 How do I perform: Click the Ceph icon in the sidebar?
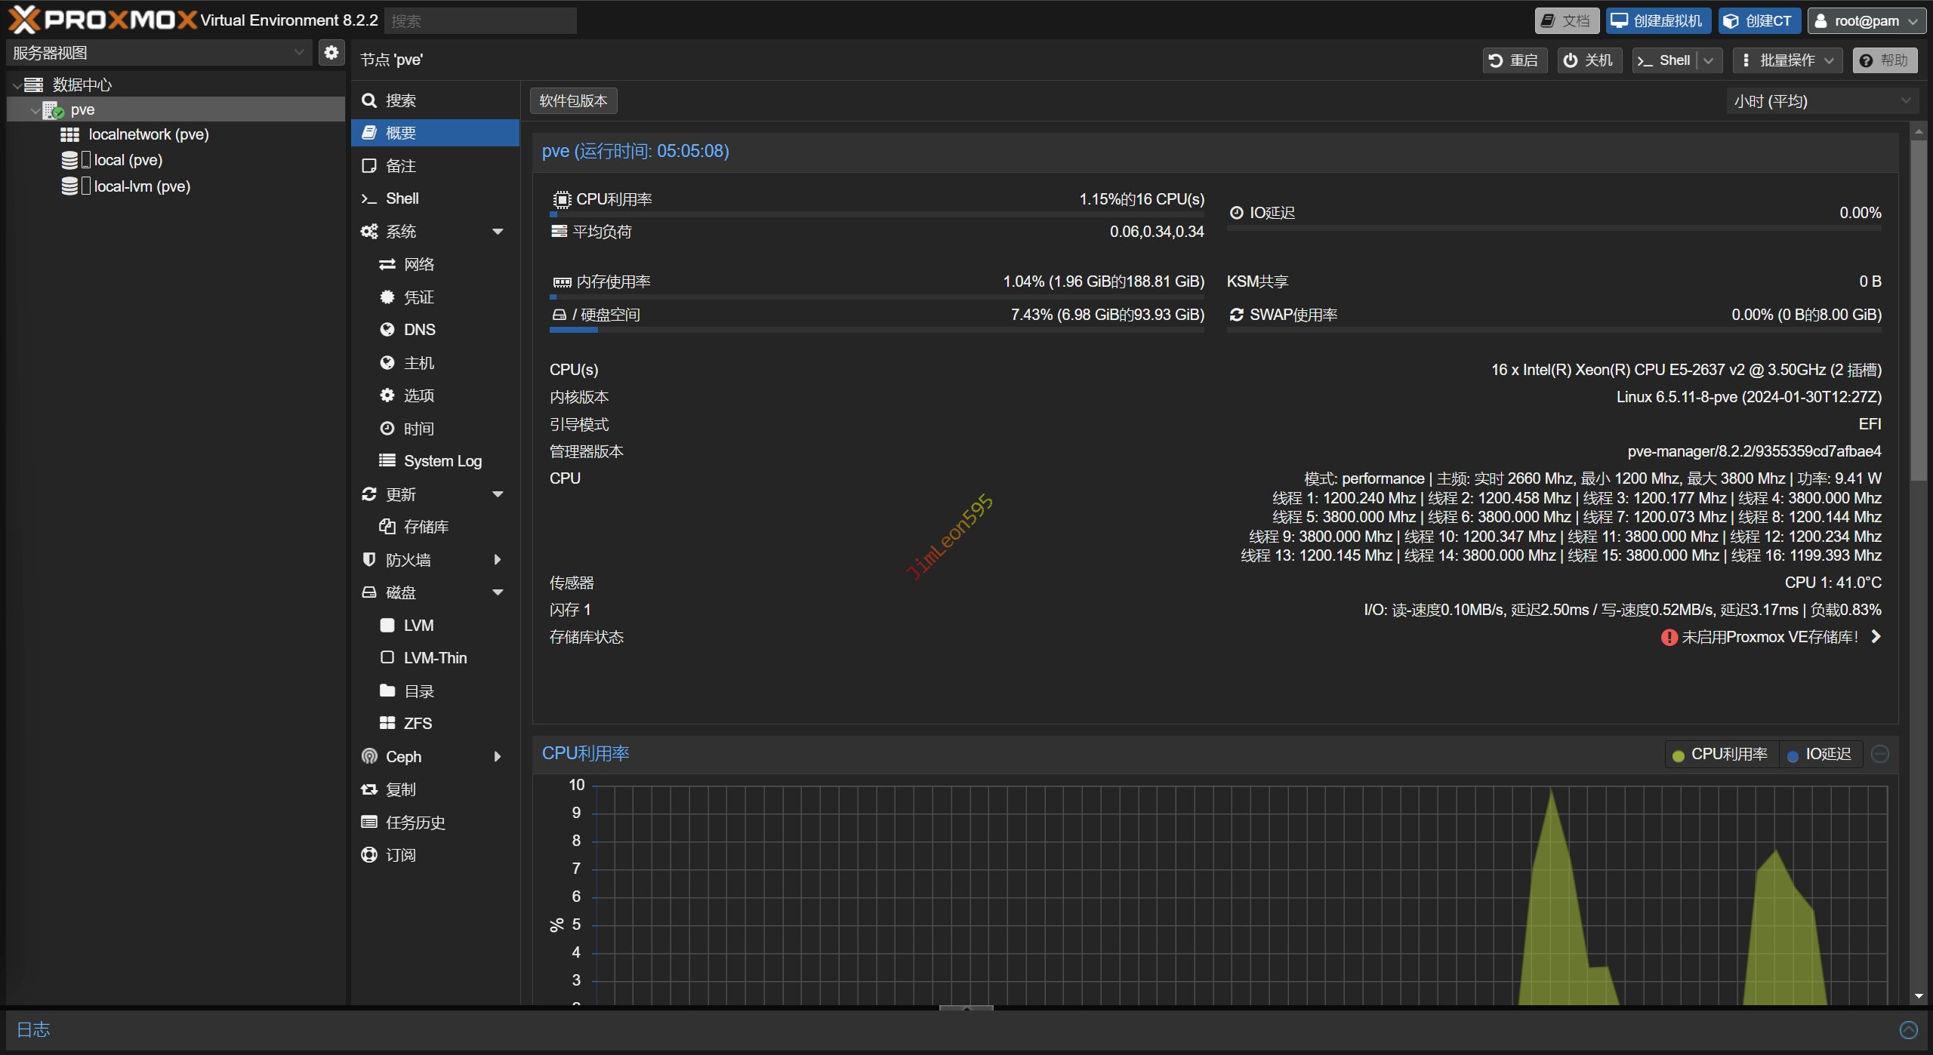click(x=369, y=756)
